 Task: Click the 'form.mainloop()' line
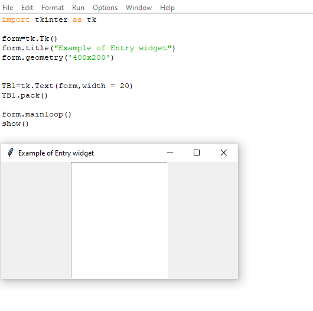[x=37, y=114]
